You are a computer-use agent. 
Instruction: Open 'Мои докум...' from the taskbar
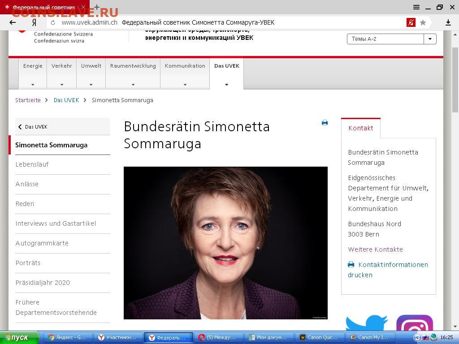[269, 338]
